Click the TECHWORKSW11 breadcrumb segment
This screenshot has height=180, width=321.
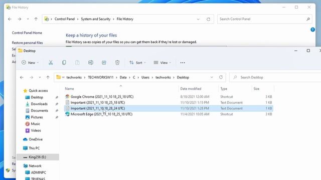[x=100, y=77]
